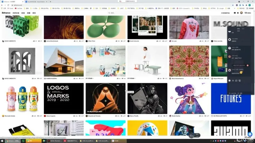255x143 pixels.
Task: Open Windows Start menu
Action: [2, 141]
